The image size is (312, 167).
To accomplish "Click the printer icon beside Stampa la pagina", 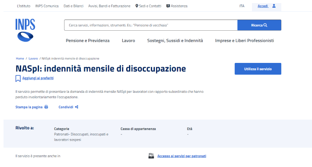I will coord(46,107).
